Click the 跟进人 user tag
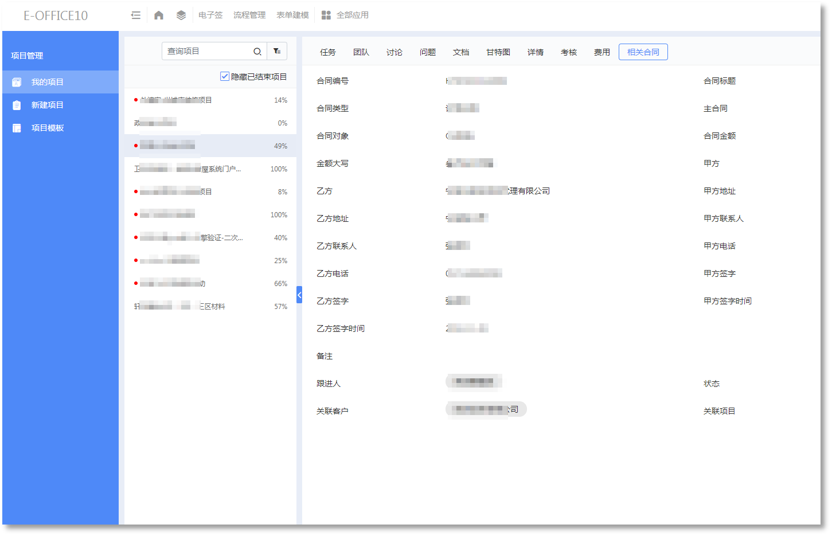 474,381
